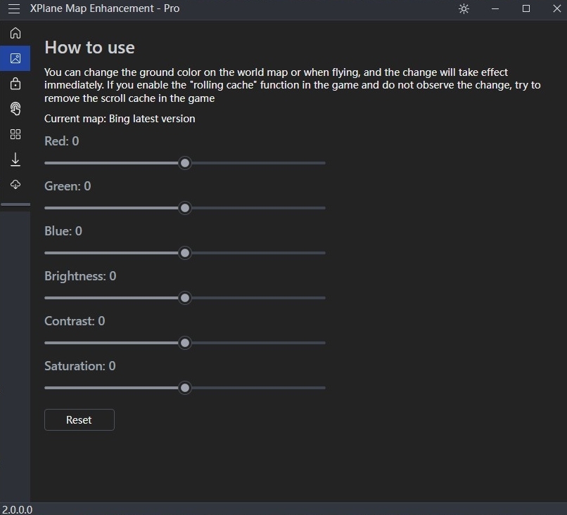Viewport: 567px width, 515px height.
Task: Click the Red slider handle
Action: point(185,163)
